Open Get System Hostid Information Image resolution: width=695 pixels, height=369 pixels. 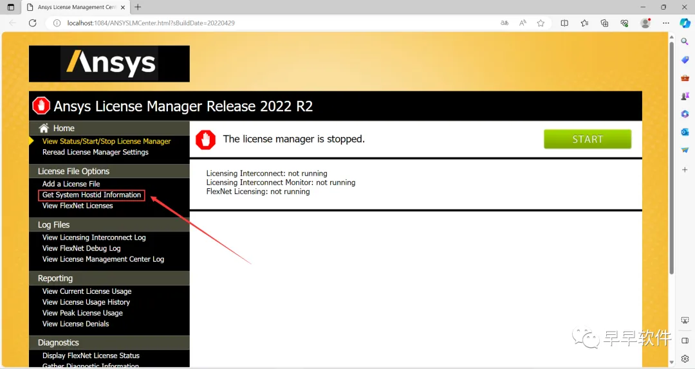click(91, 195)
